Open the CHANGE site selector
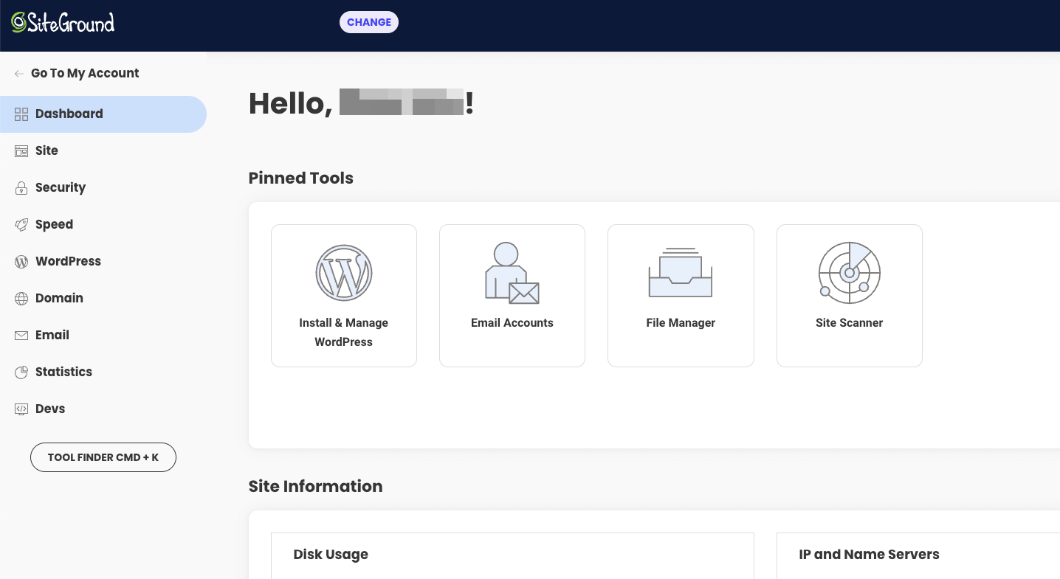 (x=368, y=22)
